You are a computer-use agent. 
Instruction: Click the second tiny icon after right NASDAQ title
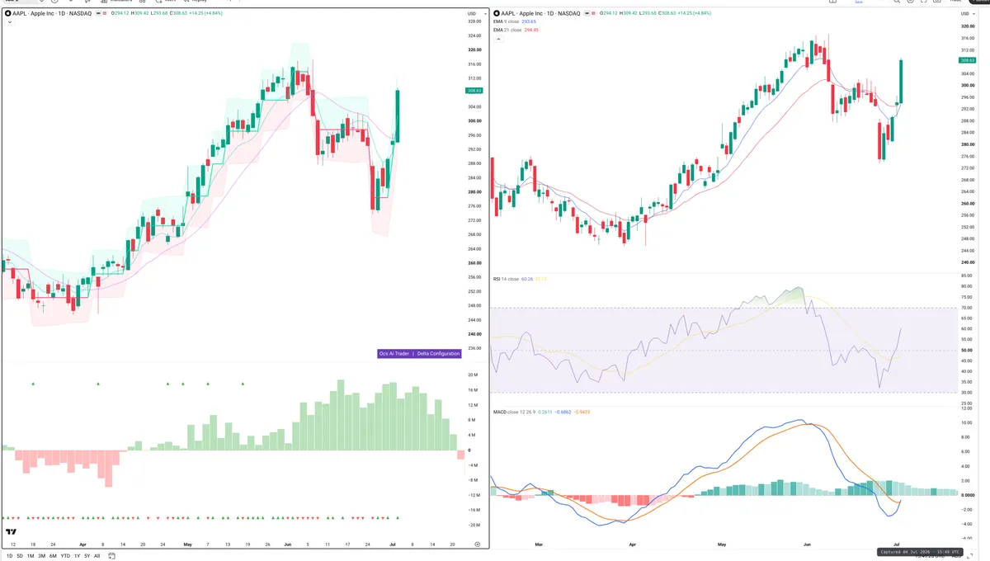(593, 13)
